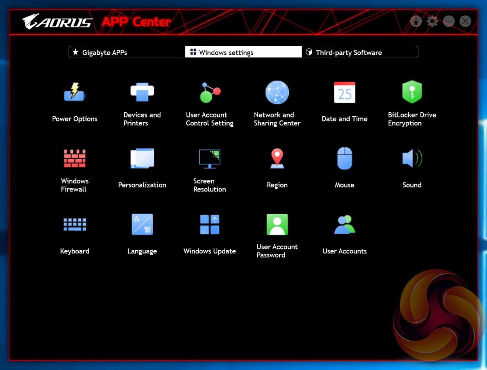
Task: Open Devices and Printers icon
Action: [x=142, y=92]
